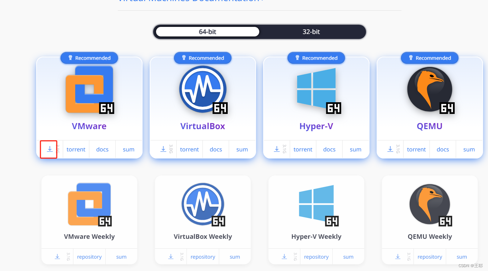The image size is (488, 271).
Task: Click the VirtualBox Weekly logo
Action: click(x=203, y=204)
